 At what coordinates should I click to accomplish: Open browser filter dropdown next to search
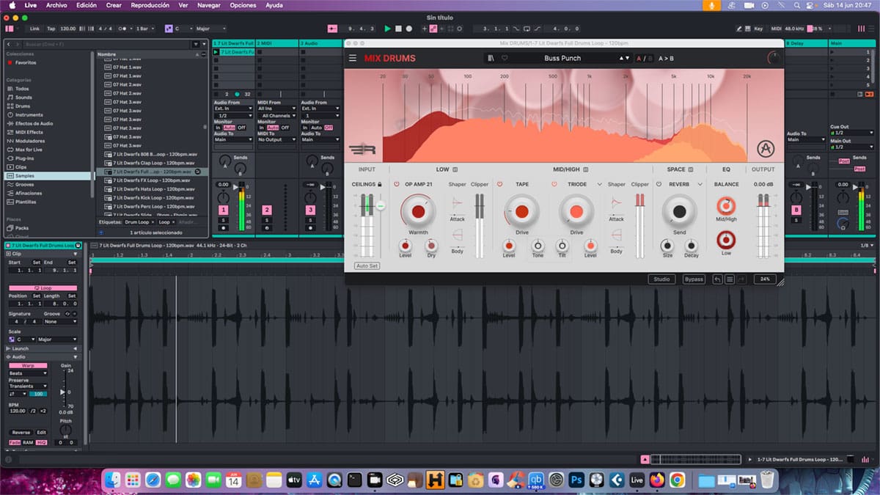coord(203,44)
